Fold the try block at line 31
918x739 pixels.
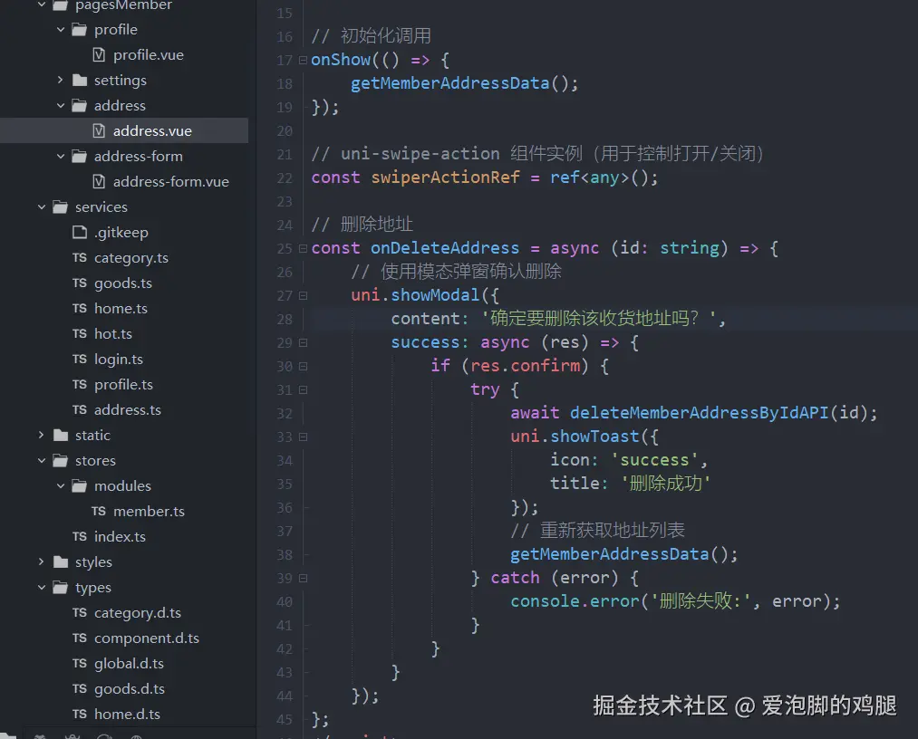[303, 389]
